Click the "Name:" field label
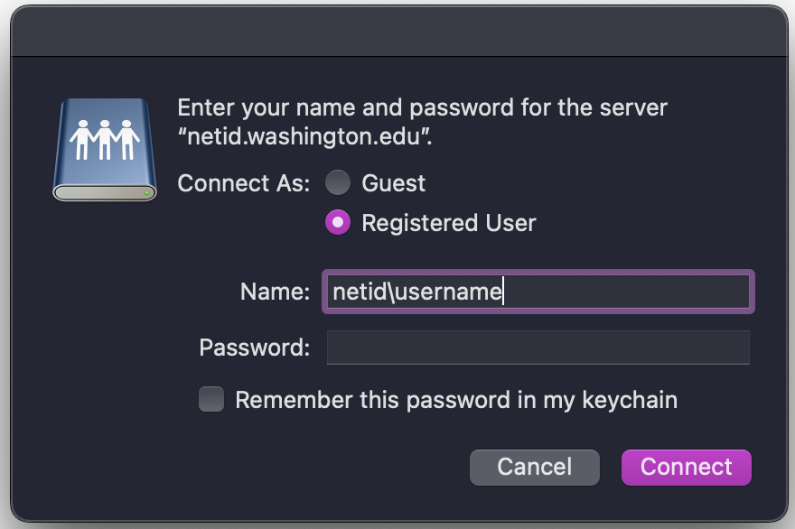795x529 pixels. tap(275, 292)
